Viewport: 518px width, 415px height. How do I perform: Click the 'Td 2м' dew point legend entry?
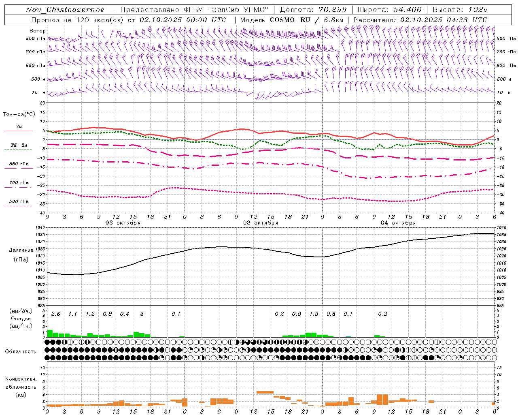19,145
